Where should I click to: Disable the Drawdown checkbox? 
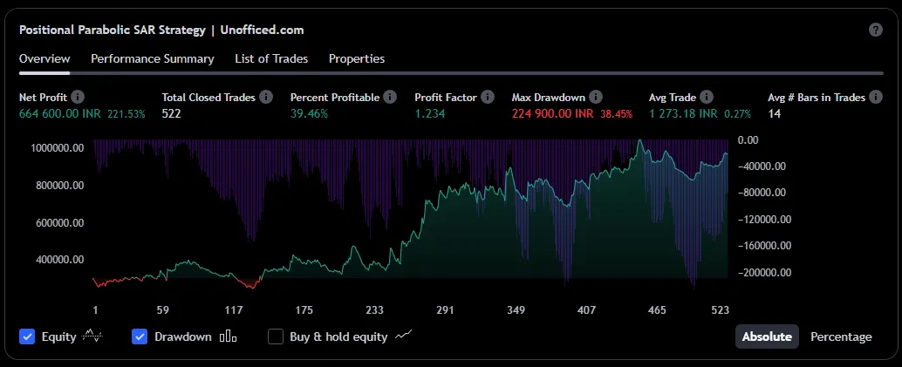point(140,336)
